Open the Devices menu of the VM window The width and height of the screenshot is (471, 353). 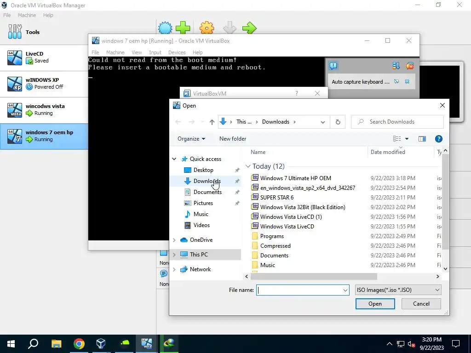pyautogui.click(x=177, y=52)
